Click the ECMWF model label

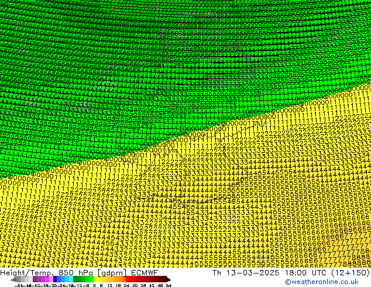(145, 273)
